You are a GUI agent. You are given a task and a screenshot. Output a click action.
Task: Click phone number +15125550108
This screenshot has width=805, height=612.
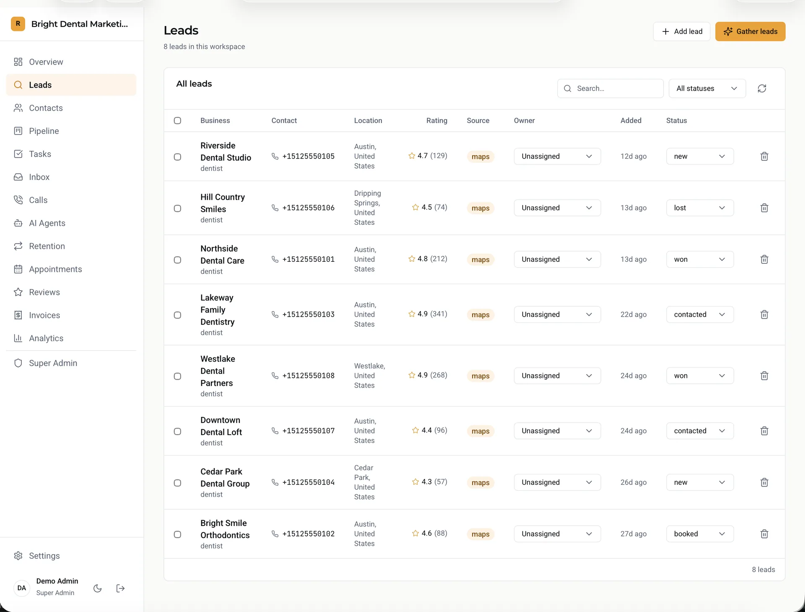point(308,376)
